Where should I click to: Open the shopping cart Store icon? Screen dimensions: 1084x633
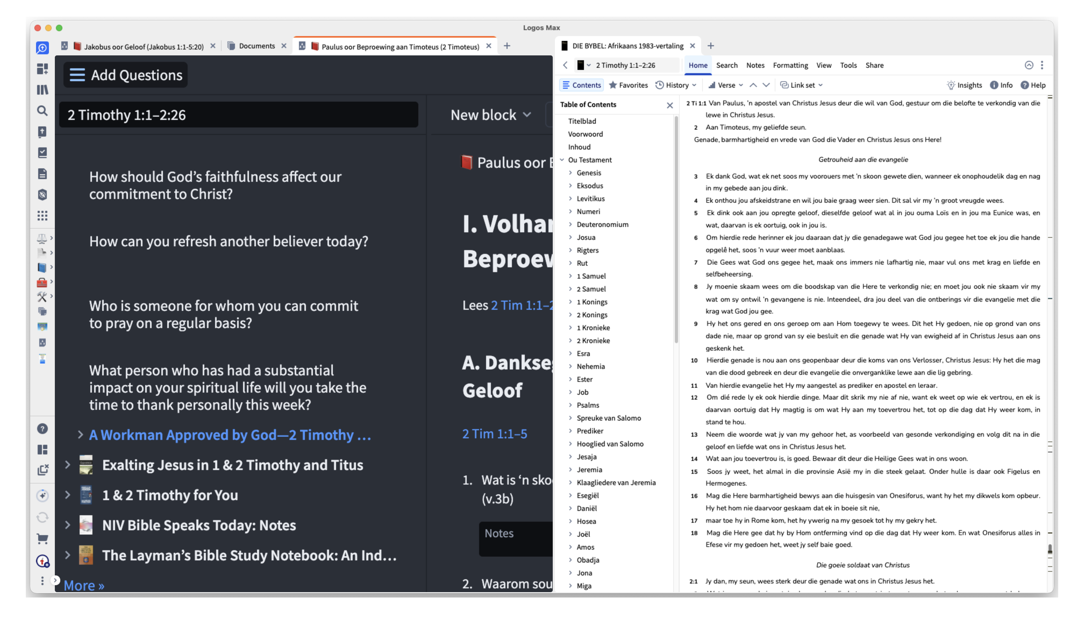click(x=42, y=538)
